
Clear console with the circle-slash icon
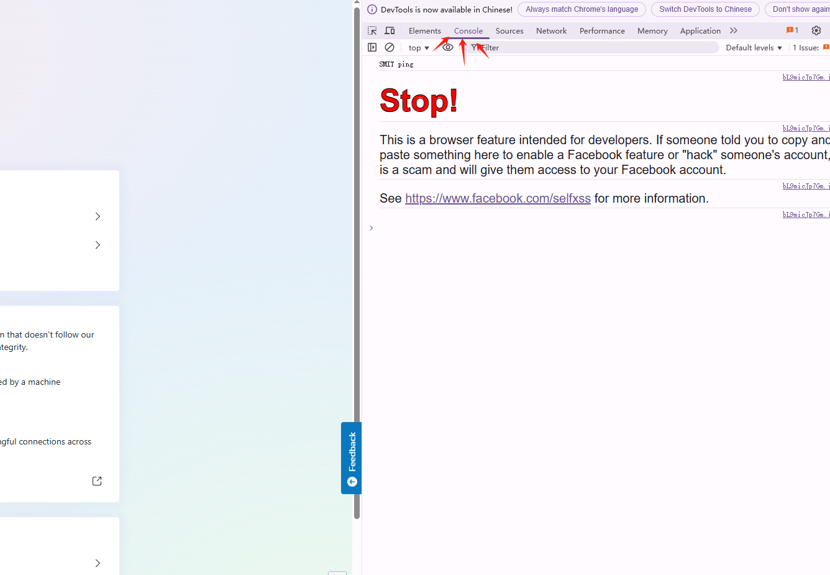(x=390, y=47)
